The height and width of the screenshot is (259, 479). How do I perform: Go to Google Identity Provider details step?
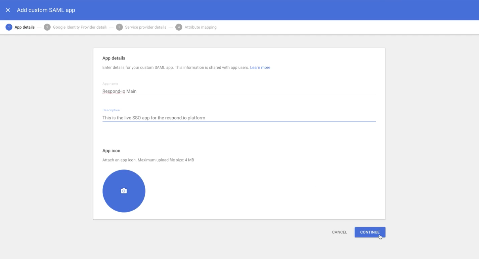(80, 27)
